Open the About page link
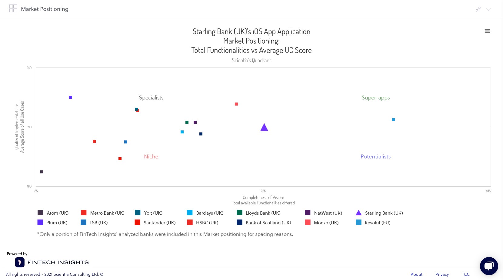This screenshot has height=280, width=503. [x=417, y=274]
